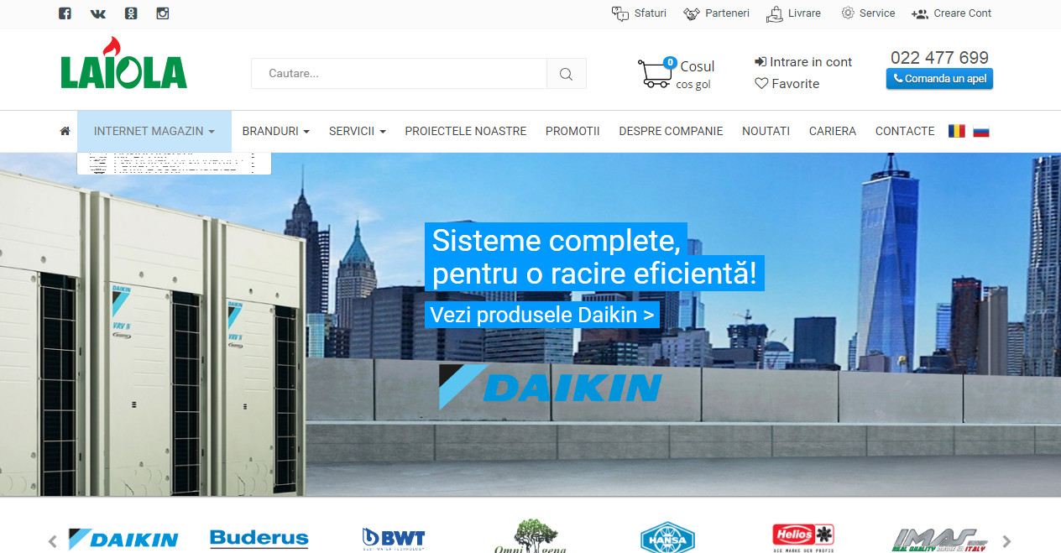Viewport: 1061px width, 553px height.
Task: Click the Odnoklassniki social icon
Action: (130, 13)
